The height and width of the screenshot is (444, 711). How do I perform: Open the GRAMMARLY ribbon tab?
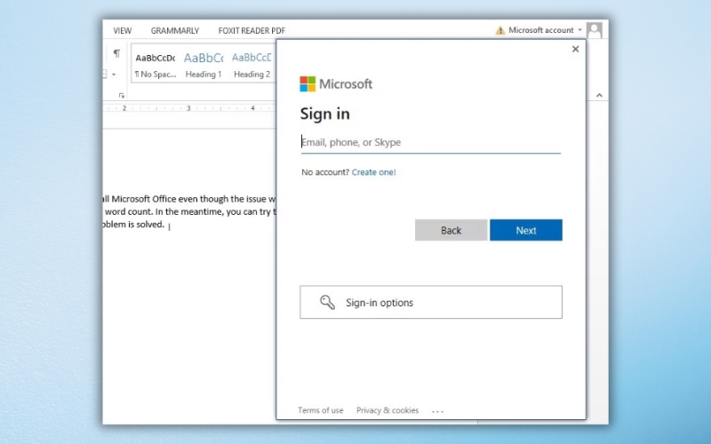(x=175, y=31)
